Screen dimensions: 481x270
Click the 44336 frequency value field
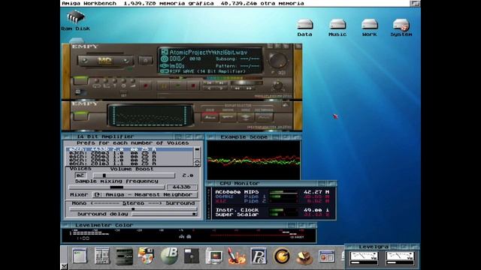[x=182, y=187]
